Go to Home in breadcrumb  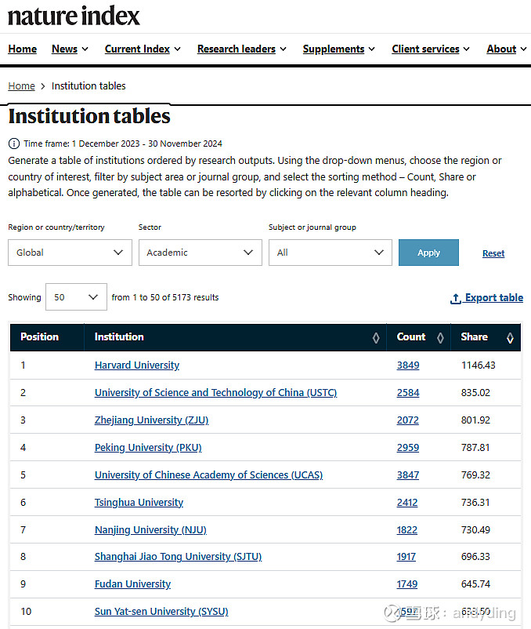coord(21,86)
